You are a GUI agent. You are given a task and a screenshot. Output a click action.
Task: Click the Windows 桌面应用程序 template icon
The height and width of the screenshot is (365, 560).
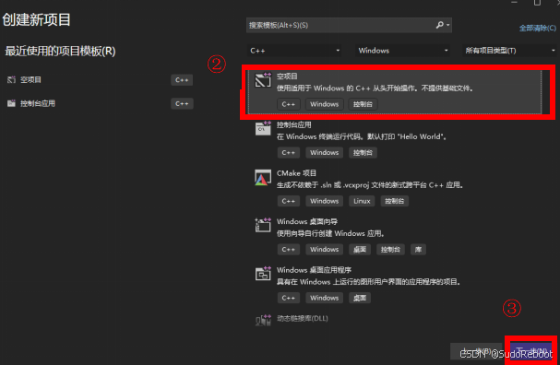[x=263, y=274]
